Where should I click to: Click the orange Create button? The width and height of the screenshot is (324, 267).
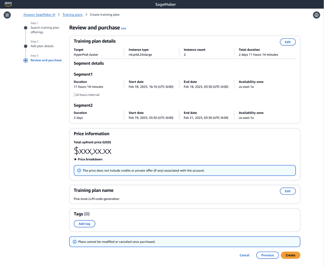click(x=290, y=255)
